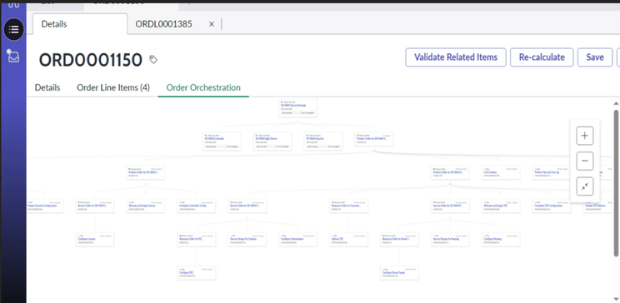Zoom in the orchestration diagram
620x303 pixels.
(x=585, y=136)
